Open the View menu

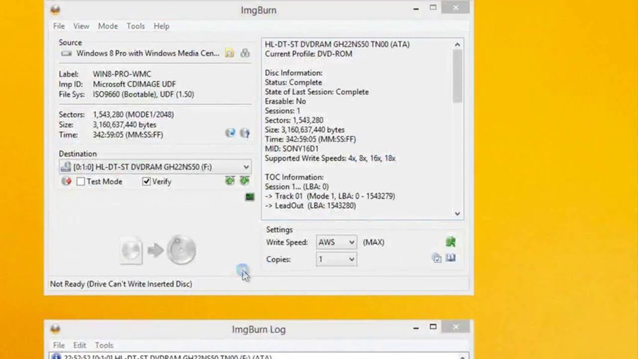tap(81, 26)
